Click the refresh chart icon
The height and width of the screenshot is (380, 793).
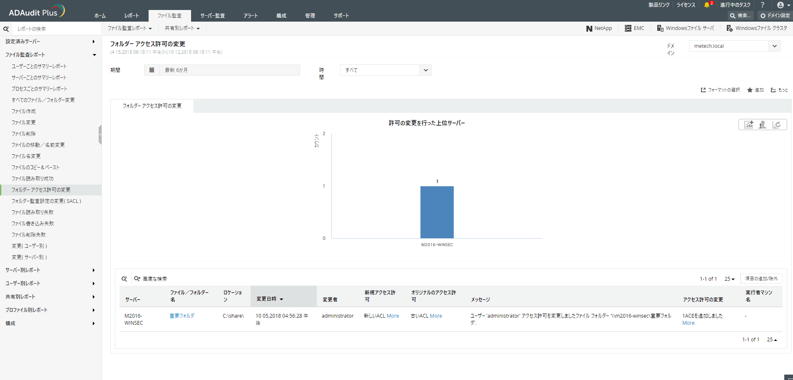(776, 125)
